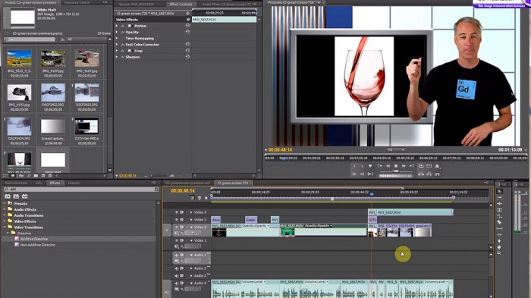
Task: Click the Export Frame camera icon
Action: tap(437, 166)
